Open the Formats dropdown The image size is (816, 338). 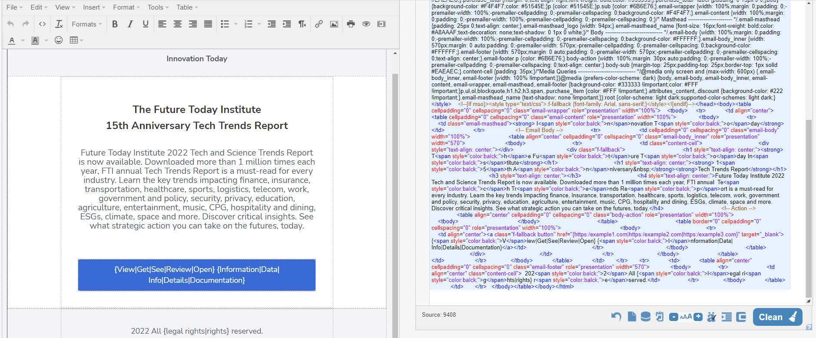[87, 24]
